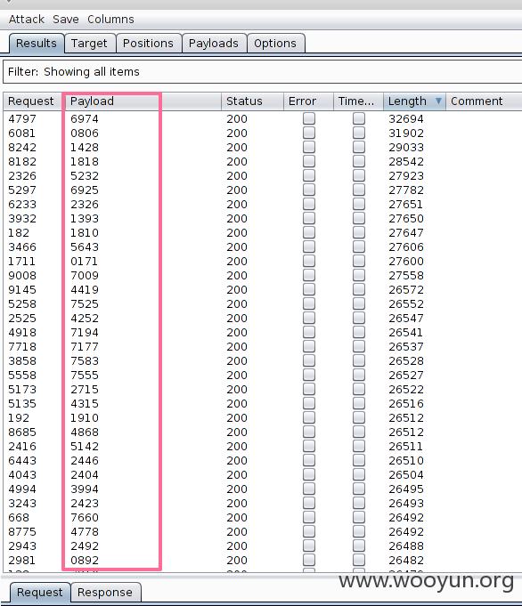Viewport: 522px width, 606px height.
Task: Select length value 27650
Action: (x=406, y=218)
